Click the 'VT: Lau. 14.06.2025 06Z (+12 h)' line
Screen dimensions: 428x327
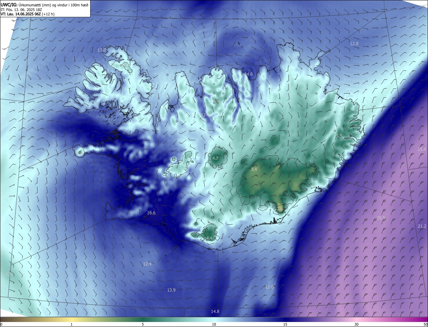click(x=27, y=14)
